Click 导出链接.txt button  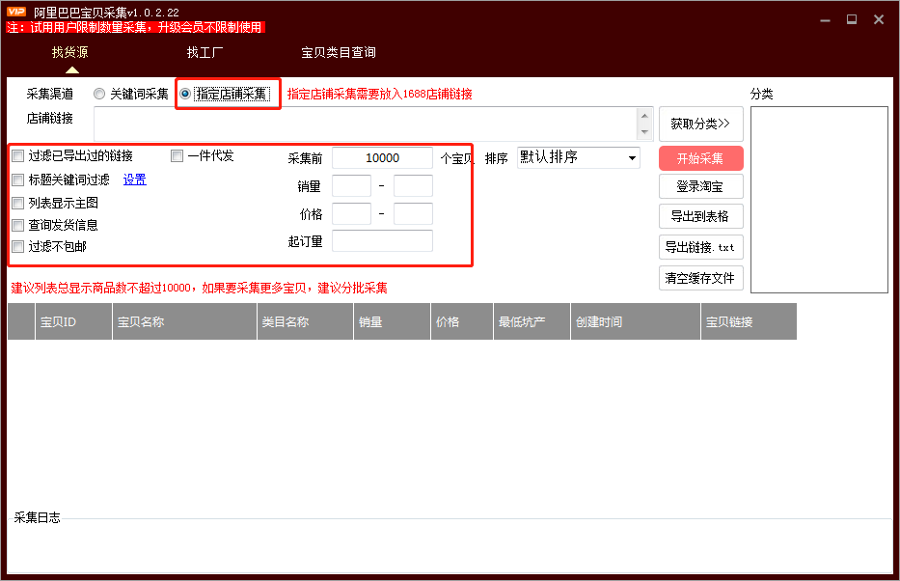coord(701,247)
